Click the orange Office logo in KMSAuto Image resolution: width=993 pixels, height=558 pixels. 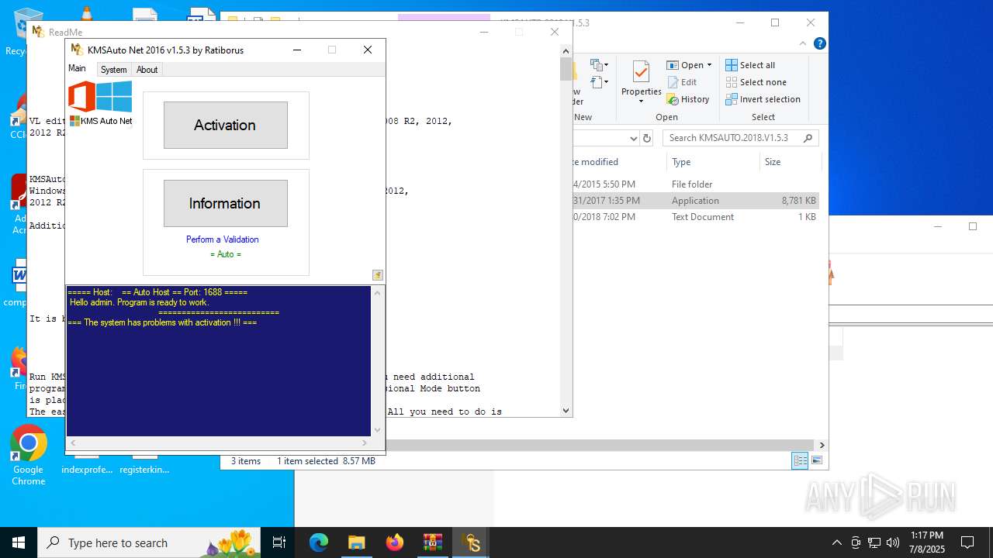(81, 97)
